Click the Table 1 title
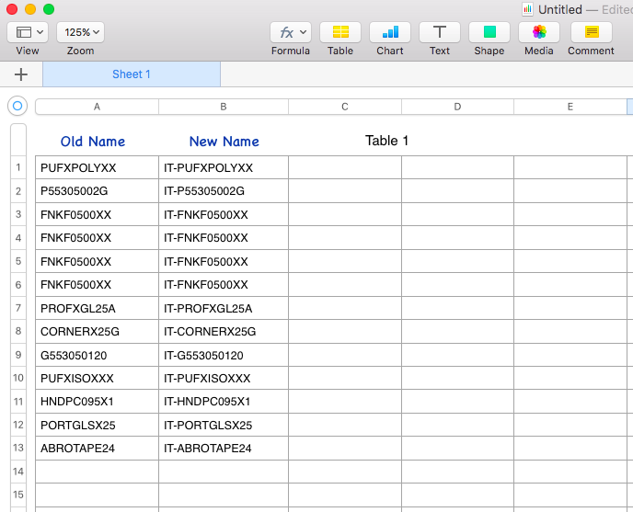Screen dimensions: 633x512 pos(386,141)
